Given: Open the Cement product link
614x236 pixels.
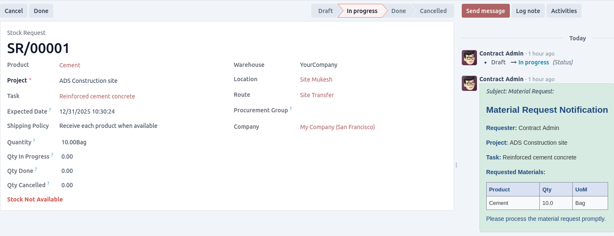Looking at the screenshot, I should (x=70, y=65).
